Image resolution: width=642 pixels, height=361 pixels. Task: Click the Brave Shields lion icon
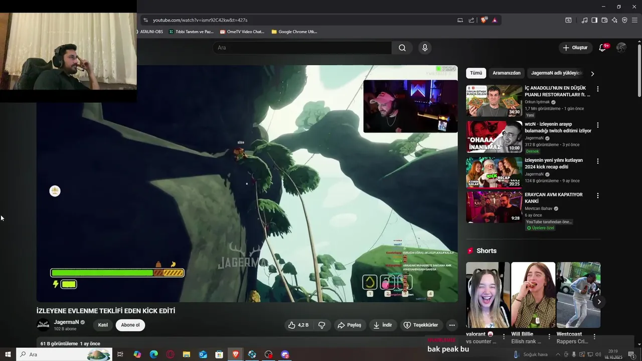pos(484,20)
